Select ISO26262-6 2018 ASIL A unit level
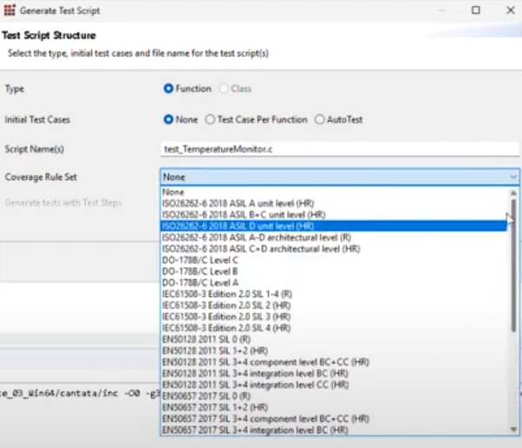Viewport: 522px width, 448px height. (x=334, y=204)
